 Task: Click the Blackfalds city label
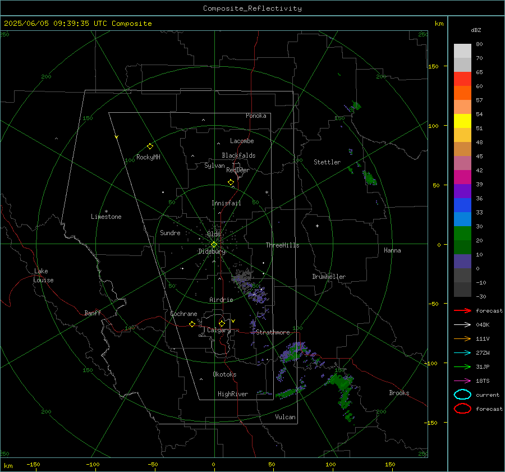238,155
